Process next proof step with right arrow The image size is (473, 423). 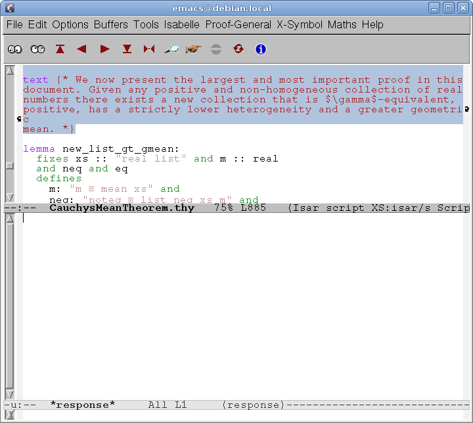104,49
